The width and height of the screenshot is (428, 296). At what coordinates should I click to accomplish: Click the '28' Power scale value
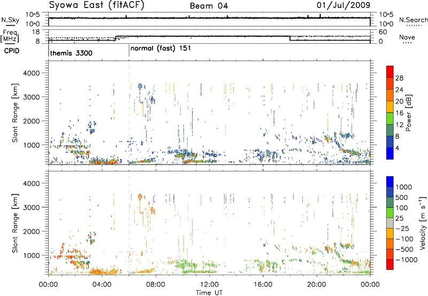pos(399,78)
